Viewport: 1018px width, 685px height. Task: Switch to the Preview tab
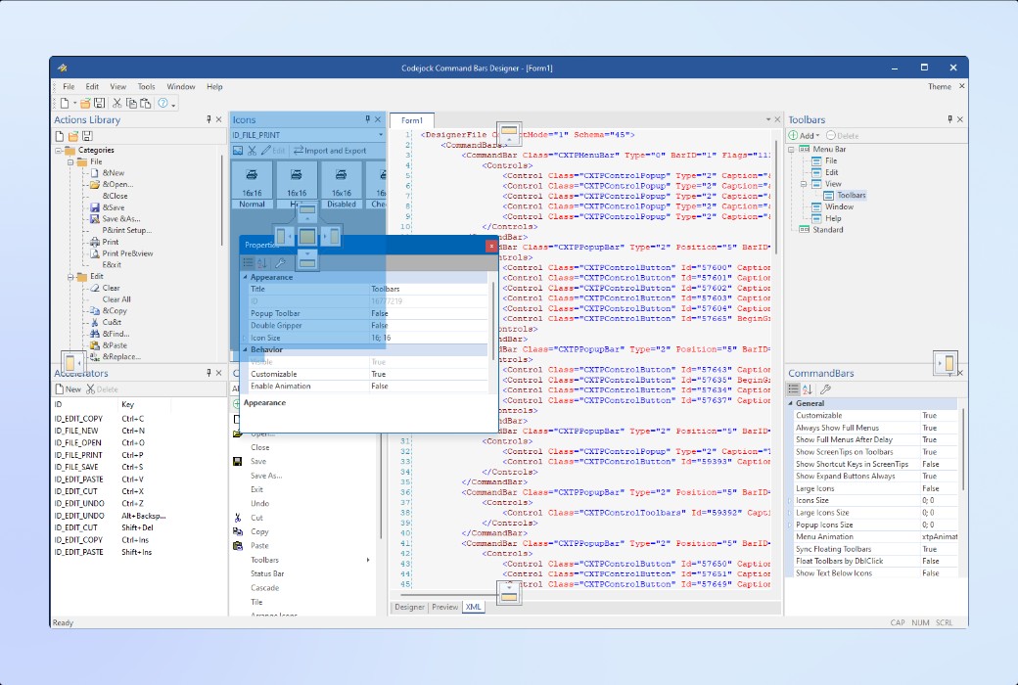(444, 607)
